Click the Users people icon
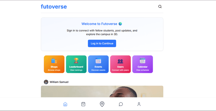 120,61
